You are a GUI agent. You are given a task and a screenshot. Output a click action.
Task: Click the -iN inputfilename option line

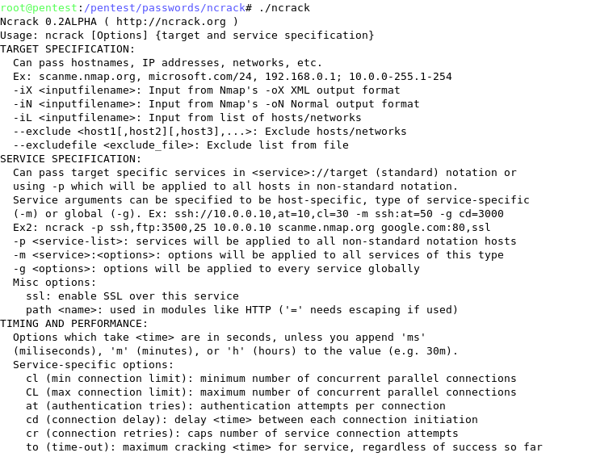click(216, 104)
